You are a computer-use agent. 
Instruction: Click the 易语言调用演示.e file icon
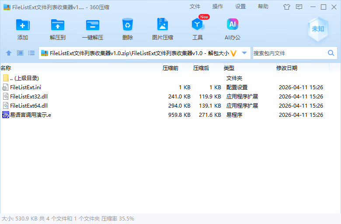(6, 115)
